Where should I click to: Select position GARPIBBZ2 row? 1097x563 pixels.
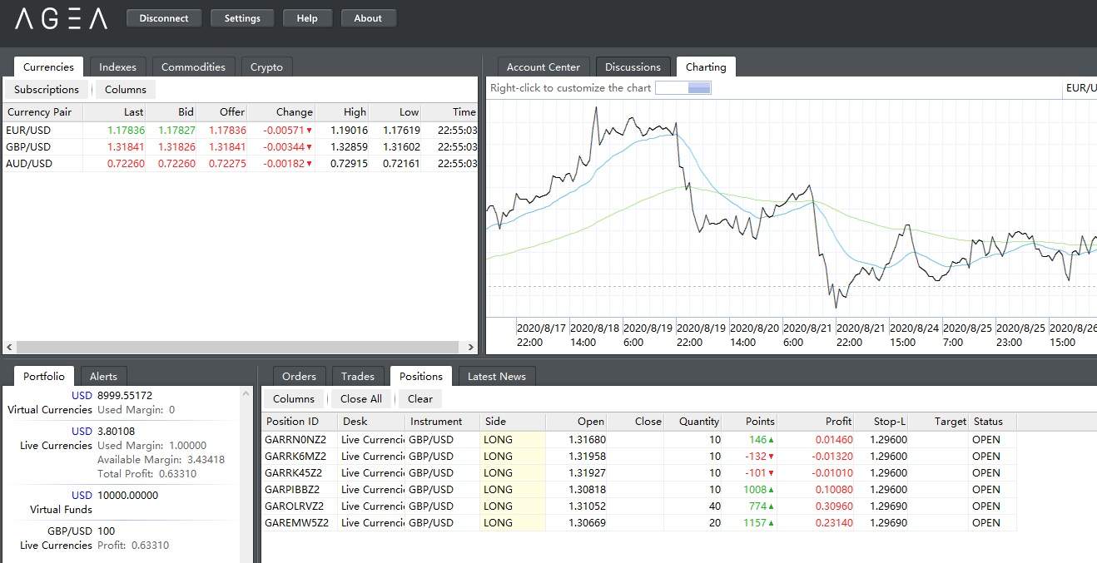(x=292, y=490)
